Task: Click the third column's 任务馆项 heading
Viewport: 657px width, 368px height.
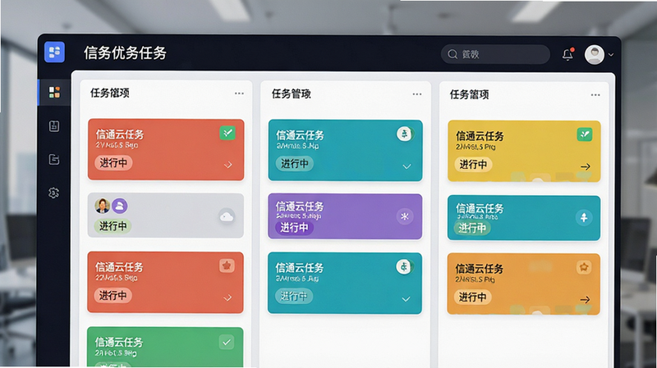Action: (469, 94)
